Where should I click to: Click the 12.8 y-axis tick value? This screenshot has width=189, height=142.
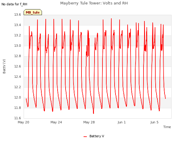[x=18, y=56]
